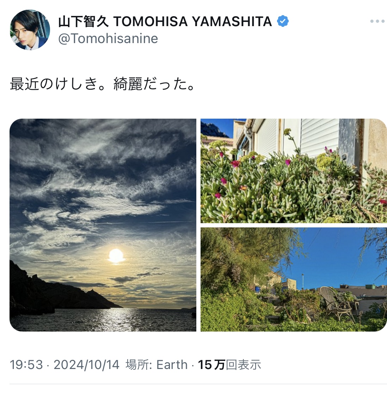Click the bright sun in the sunset photo
Viewport: 387px width, 393px height.
(116, 255)
